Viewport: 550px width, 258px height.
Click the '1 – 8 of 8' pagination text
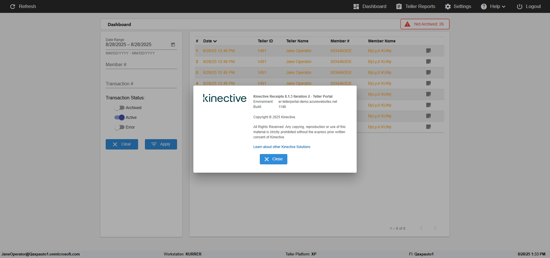click(x=398, y=229)
